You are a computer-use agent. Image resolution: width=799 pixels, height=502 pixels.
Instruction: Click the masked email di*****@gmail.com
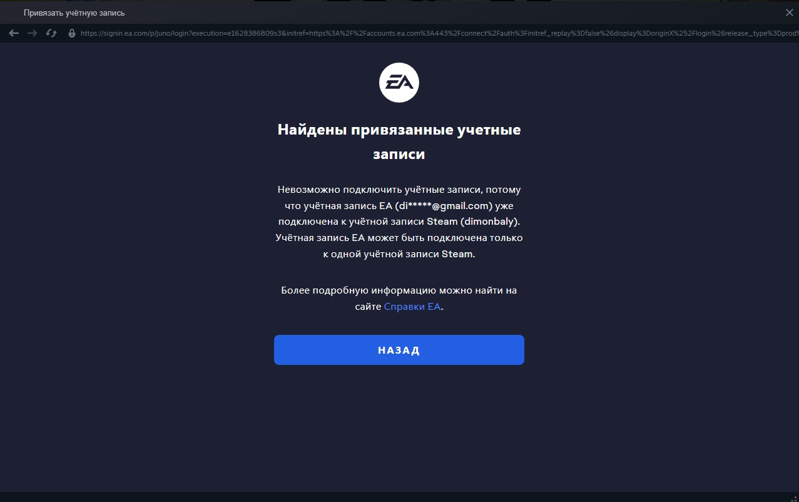(x=444, y=205)
